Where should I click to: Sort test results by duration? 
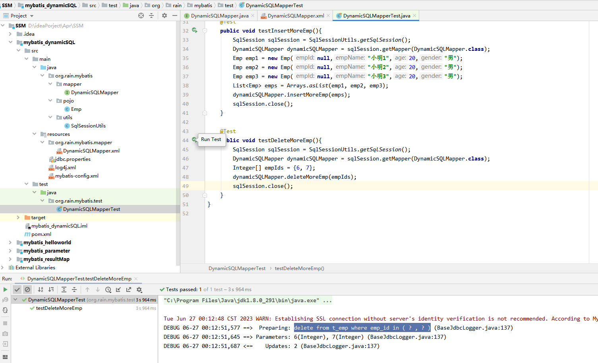(51, 290)
